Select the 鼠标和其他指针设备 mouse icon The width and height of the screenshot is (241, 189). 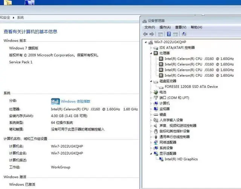[x=156, y=131]
